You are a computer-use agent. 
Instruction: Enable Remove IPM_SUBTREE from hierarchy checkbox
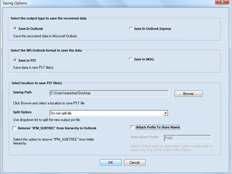click(x=14, y=128)
